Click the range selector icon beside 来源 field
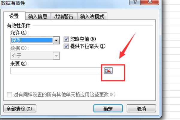 [x=108, y=70]
